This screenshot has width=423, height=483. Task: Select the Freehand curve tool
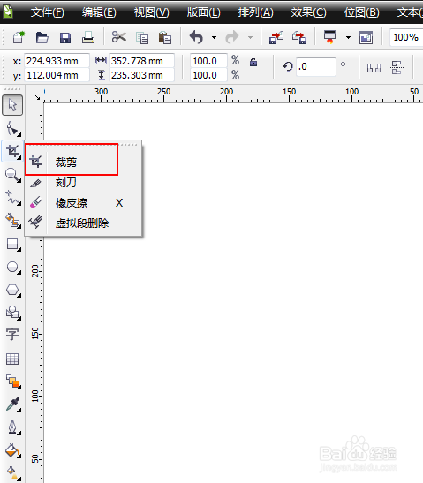[13, 198]
